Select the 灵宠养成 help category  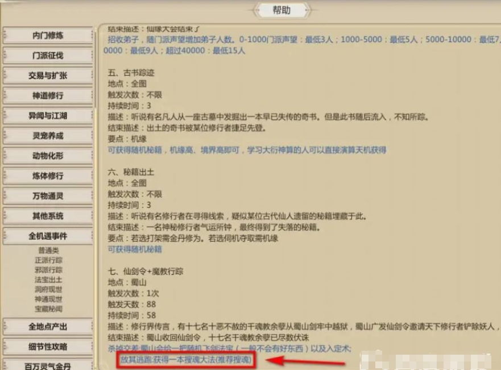[48, 136]
